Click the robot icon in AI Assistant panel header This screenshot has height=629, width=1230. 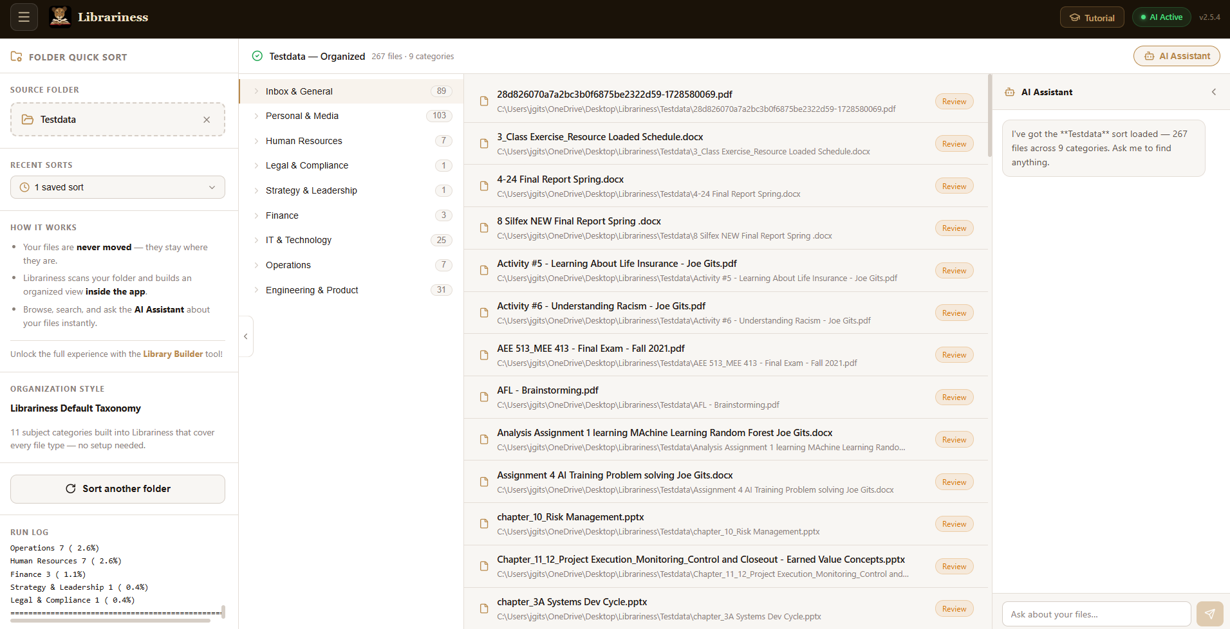(x=1010, y=92)
